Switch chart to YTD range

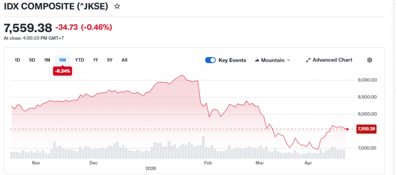coord(79,60)
